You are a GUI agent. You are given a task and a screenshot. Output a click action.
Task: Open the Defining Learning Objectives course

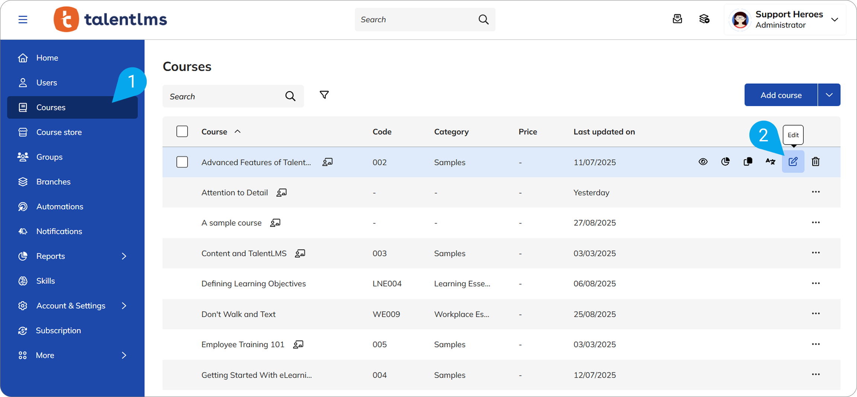click(x=253, y=283)
